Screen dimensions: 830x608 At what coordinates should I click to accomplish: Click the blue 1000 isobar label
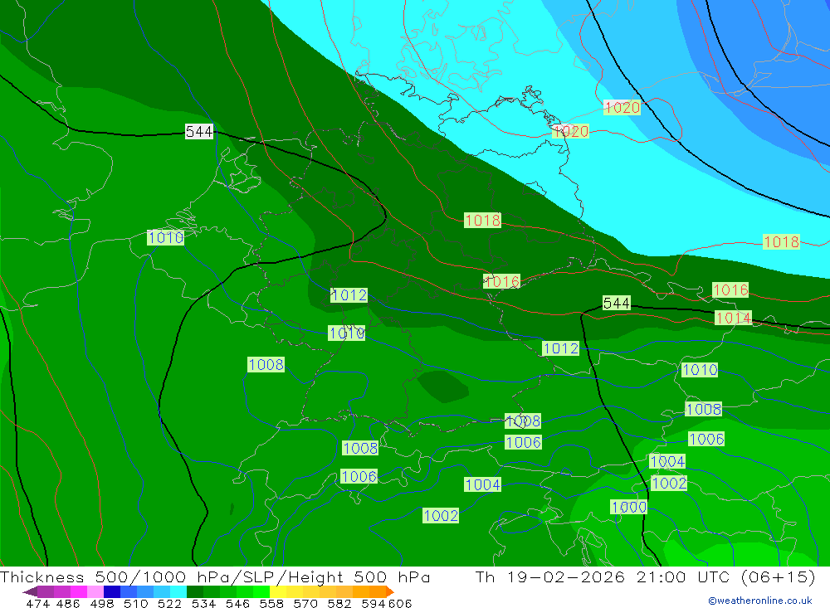click(x=629, y=507)
